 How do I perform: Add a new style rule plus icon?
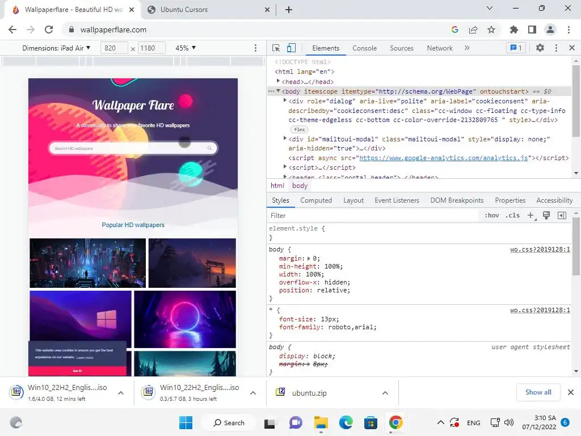click(531, 215)
